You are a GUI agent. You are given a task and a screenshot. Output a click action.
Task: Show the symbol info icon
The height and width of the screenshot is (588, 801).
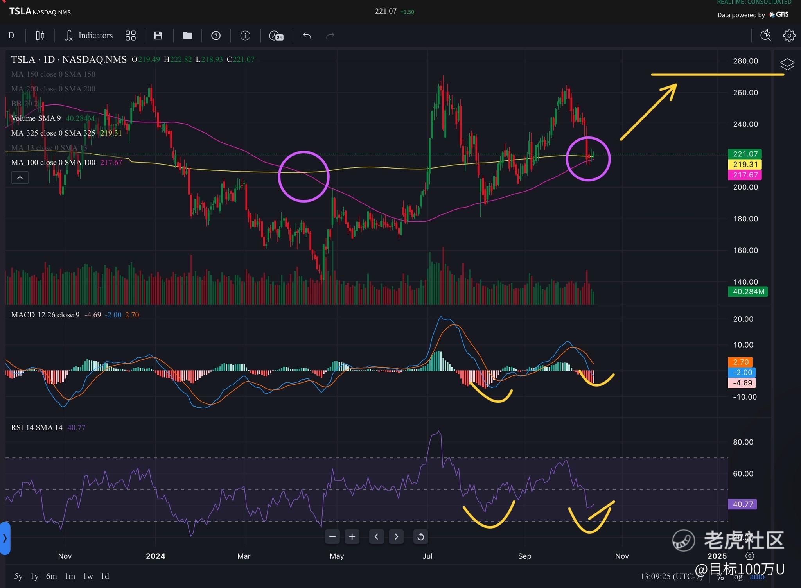(245, 36)
